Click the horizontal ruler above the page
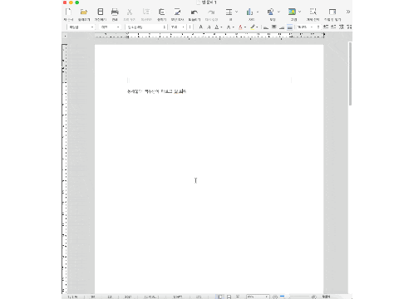The image size is (399, 299). click(x=209, y=36)
